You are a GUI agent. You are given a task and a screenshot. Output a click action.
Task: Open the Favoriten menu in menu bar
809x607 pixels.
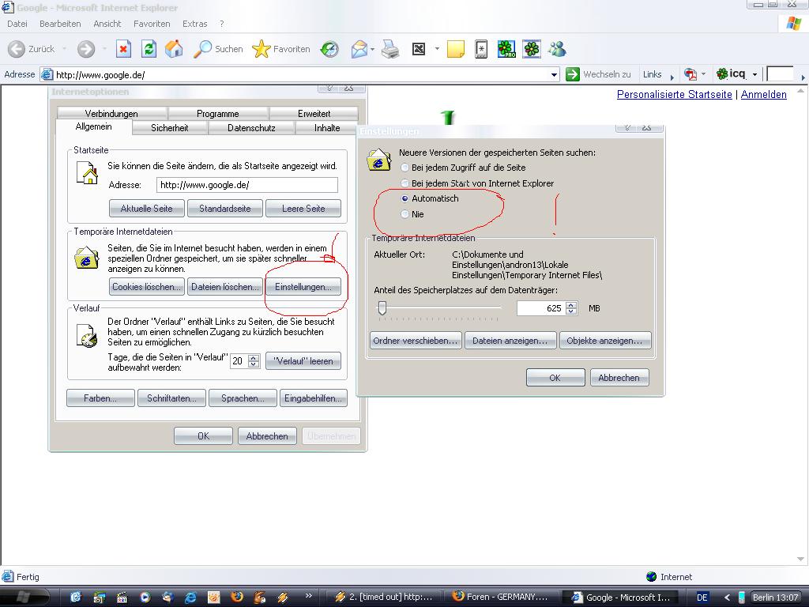[152, 24]
